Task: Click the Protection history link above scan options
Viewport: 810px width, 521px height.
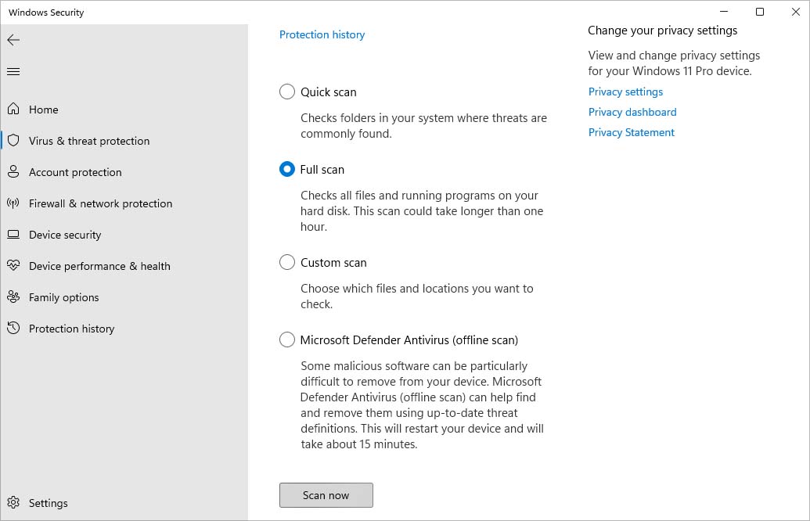Action: point(322,34)
